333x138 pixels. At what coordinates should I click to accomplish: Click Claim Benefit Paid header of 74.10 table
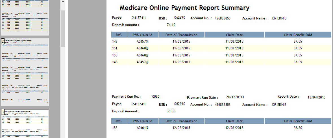pos(298,35)
